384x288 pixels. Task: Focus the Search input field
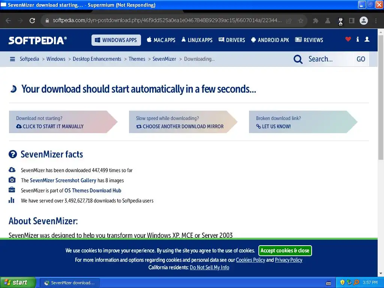pos(330,59)
